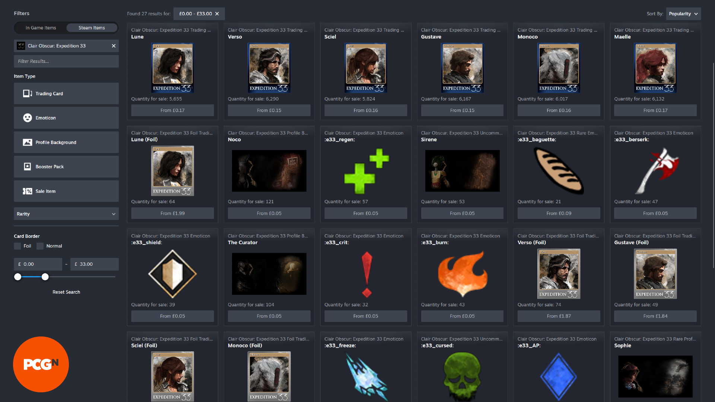Click Verso From £0.15 button
This screenshot has height=402, width=715.
point(269,110)
